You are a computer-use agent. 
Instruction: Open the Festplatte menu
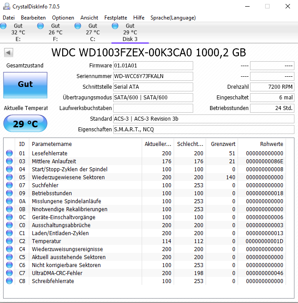(116, 18)
